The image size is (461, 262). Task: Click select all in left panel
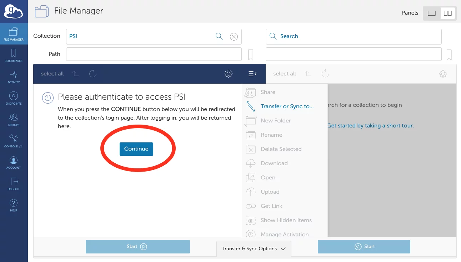coord(52,74)
